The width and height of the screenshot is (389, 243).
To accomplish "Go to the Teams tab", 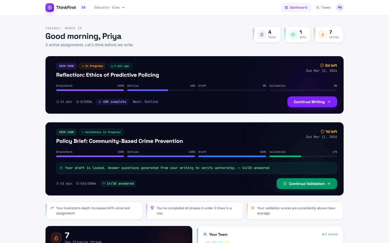I will click(323, 8).
